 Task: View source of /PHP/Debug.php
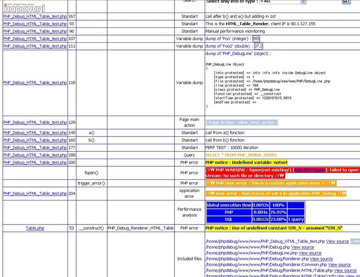point(302,247)
